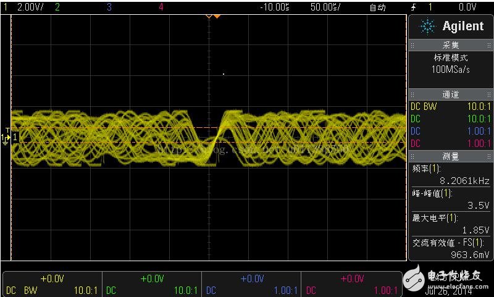Open the green channel 2 softkey at bottom
494x297 pixels.
click(x=152, y=285)
